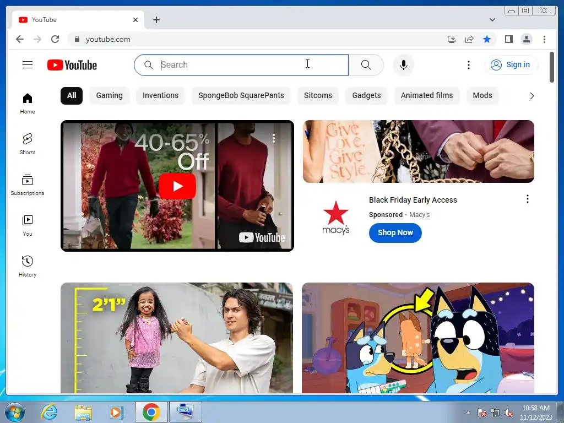Click the muted volume tray icon
Image resolution: width=564 pixels, height=423 pixels.
(x=508, y=413)
